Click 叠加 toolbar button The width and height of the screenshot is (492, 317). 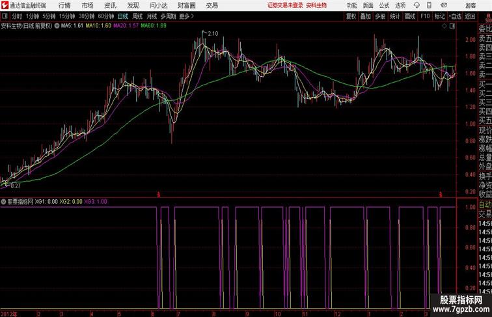366,16
